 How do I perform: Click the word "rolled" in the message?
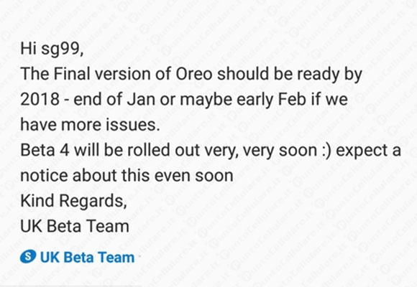(148, 150)
